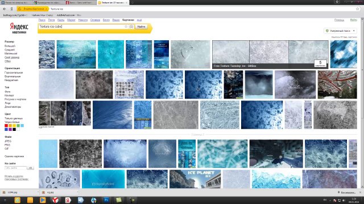Click the Найти search button
This screenshot has width=364, height=204.
click(x=141, y=27)
